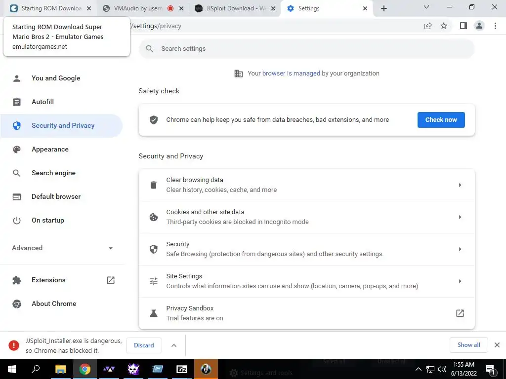
Task: Click the Check now button
Action: click(441, 120)
